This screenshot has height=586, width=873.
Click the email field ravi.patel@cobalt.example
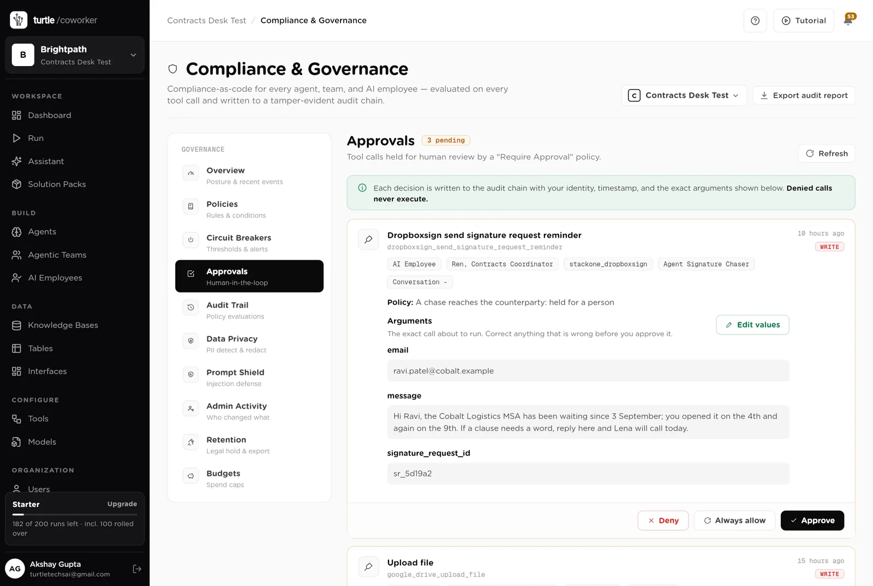pos(588,371)
